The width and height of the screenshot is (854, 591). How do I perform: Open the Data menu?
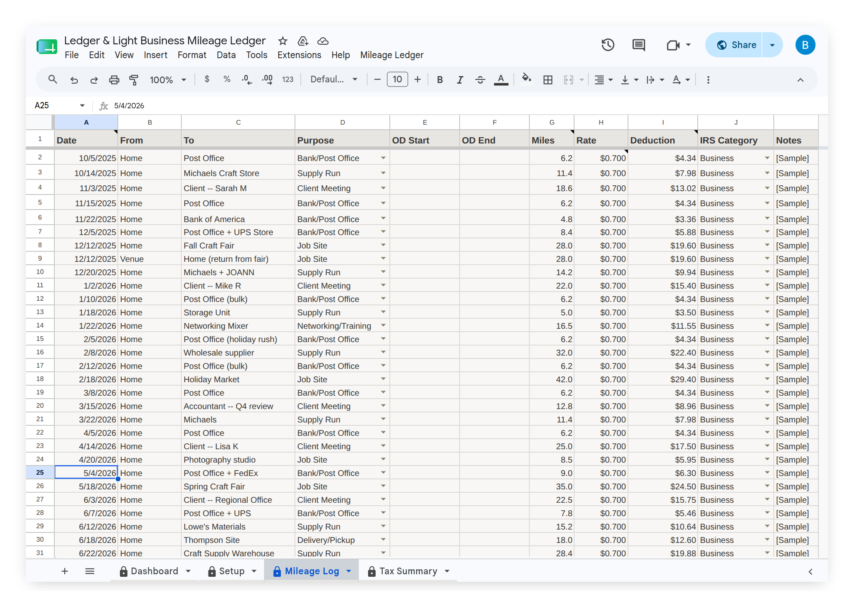tap(226, 55)
